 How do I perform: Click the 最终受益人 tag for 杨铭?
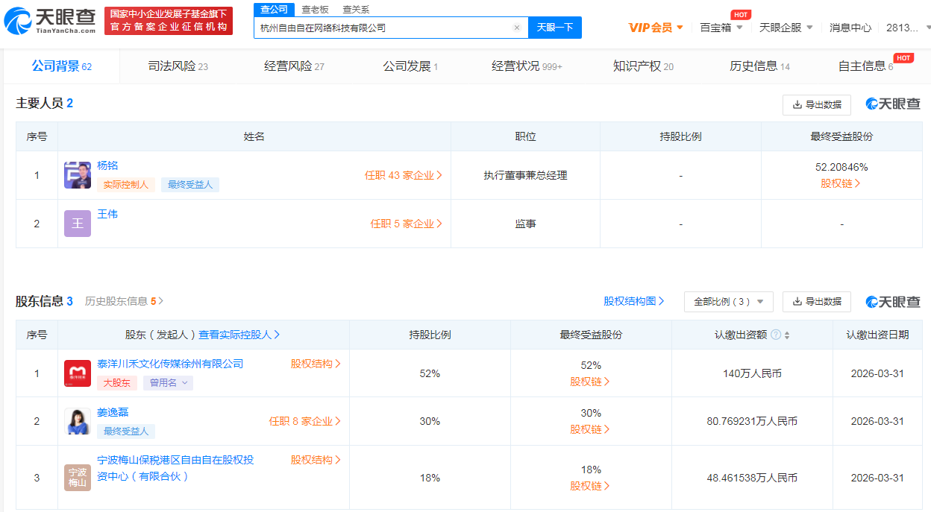click(x=190, y=184)
